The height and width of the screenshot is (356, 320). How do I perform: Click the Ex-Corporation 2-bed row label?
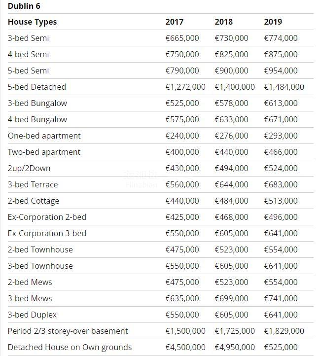click(47, 217)
